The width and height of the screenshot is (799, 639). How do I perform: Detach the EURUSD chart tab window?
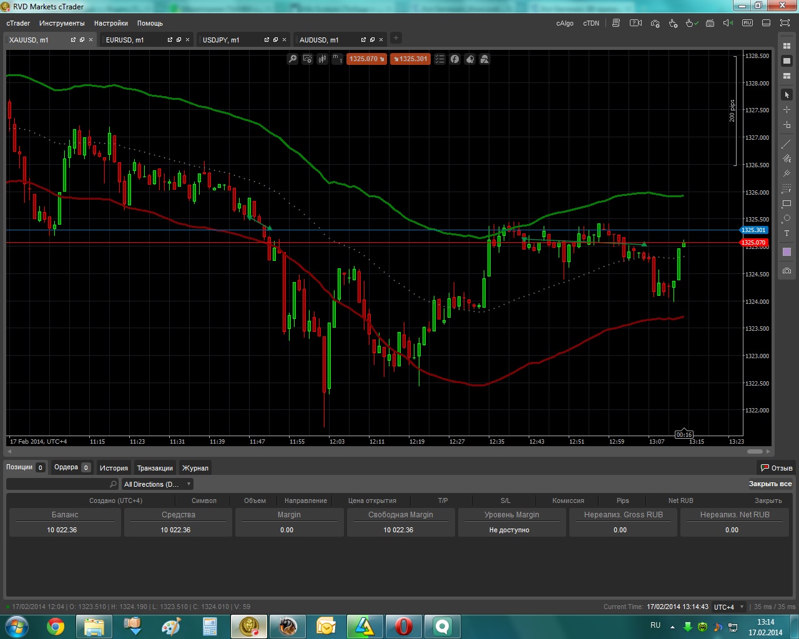click(170, 40)
